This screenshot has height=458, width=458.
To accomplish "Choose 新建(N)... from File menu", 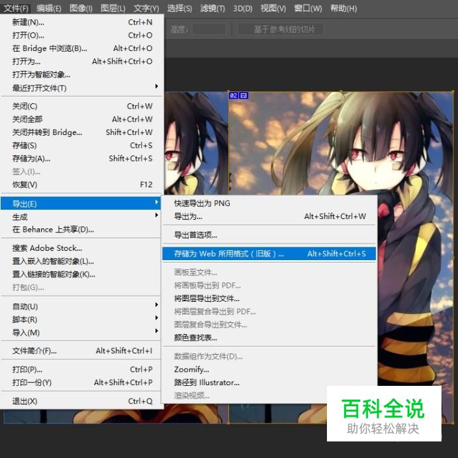I will (x=82, y=23).
